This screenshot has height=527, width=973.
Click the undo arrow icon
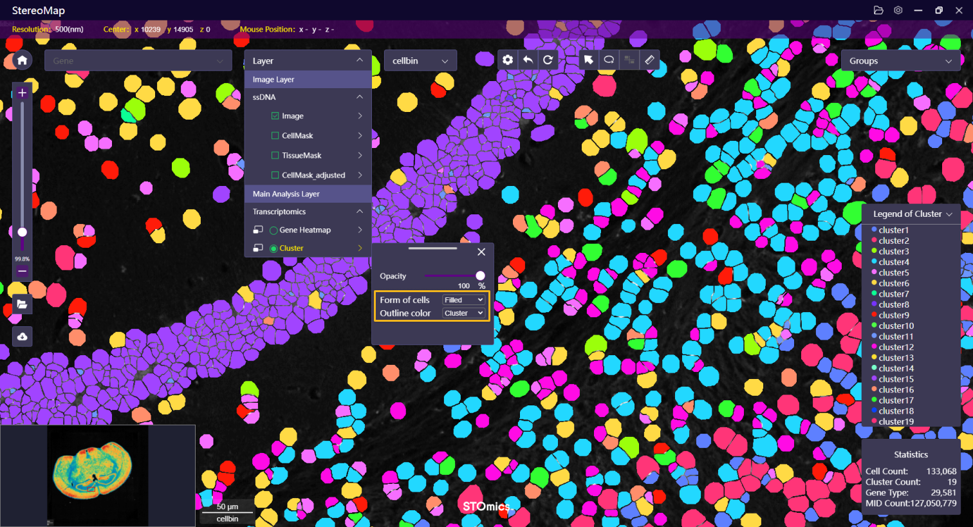pos(528,60)
